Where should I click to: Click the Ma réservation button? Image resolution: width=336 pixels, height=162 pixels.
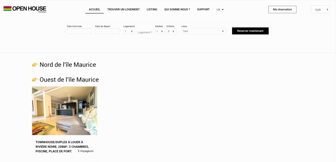tap(282, 9)
